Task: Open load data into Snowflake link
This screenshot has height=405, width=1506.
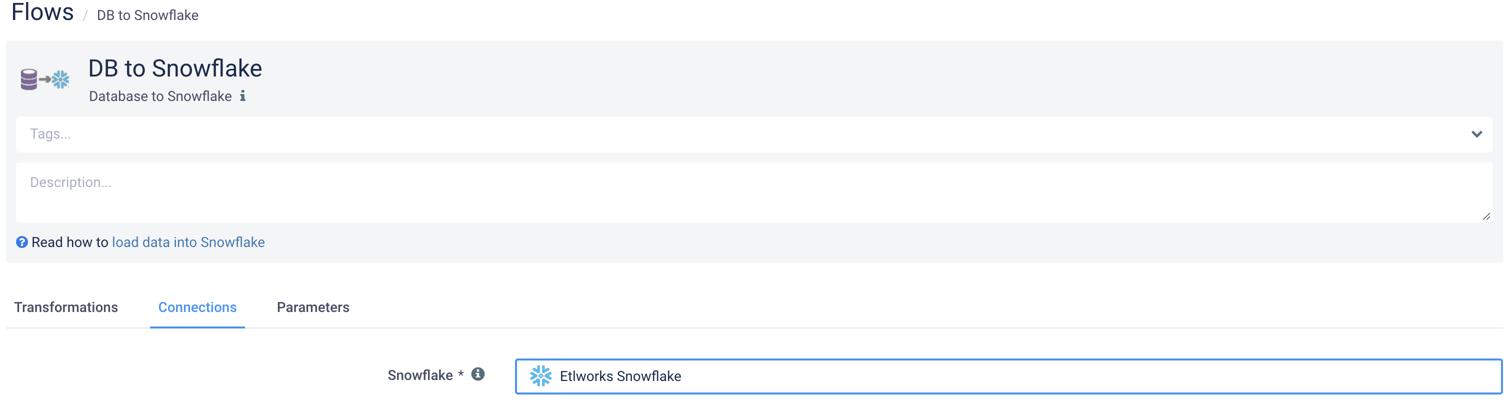Action: point(188,242)
